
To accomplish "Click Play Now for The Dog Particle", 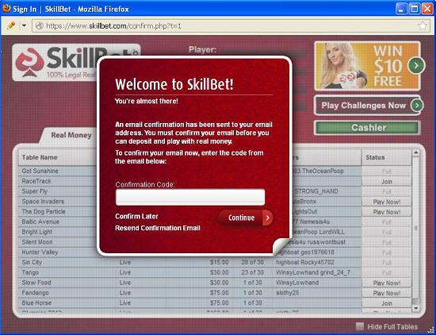I will 387,212.
